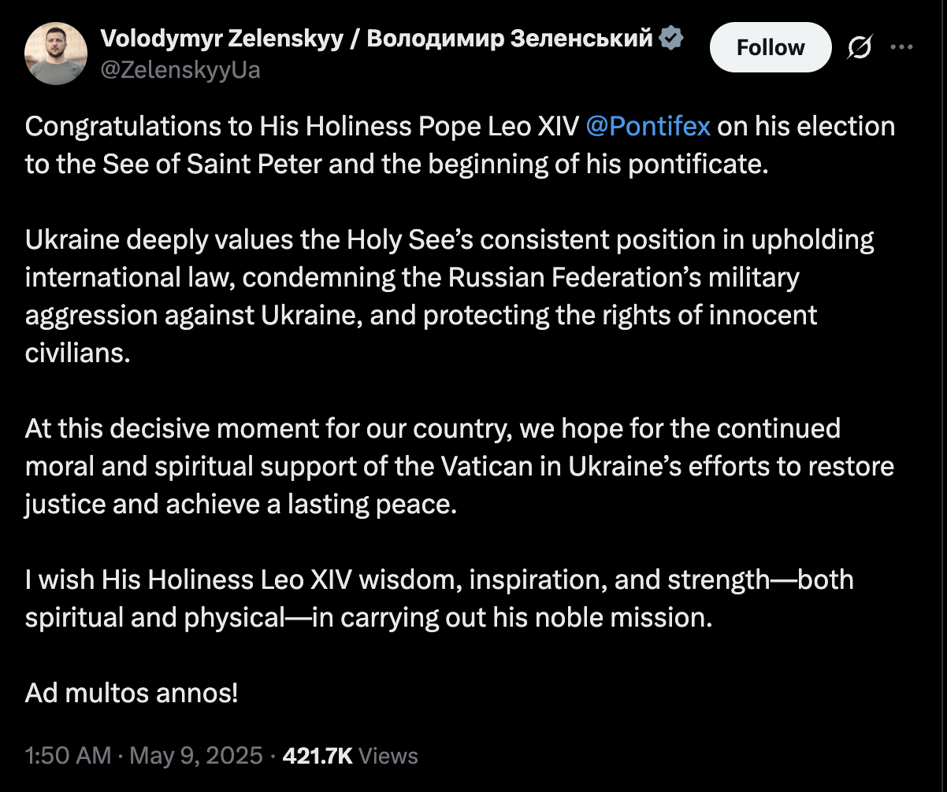This screenshot has height=792, width=947.
Task: Click the paragraph starting I wish His Holiness
Action: (440, 599)
